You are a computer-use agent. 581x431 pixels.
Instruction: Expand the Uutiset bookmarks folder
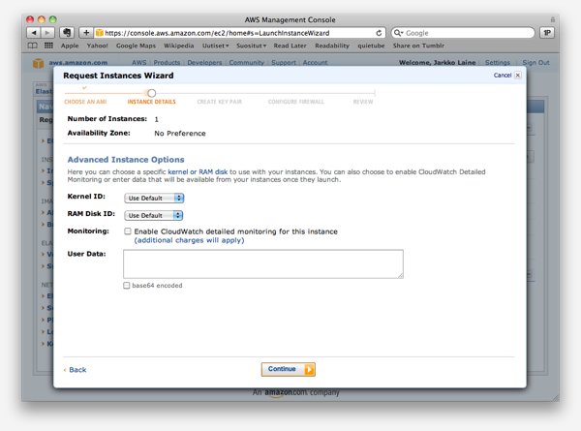[x=228, y=46]
